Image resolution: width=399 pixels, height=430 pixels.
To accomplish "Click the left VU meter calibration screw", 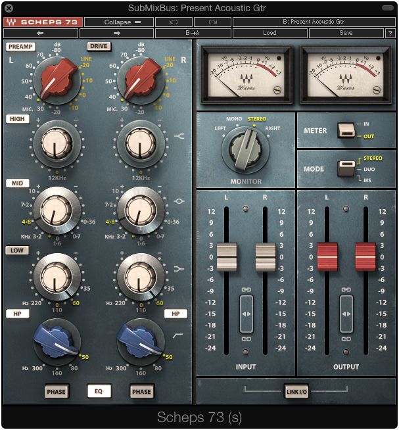I will pyautogui.click(x=277, y=89).
